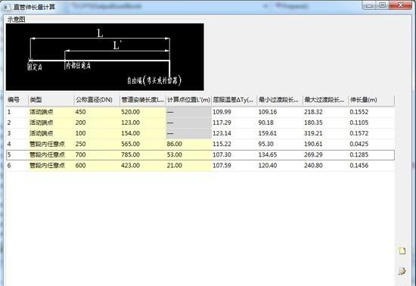Select elongation value 0.1552
Screen dimensions: 416x286
(x=359, y=112)
